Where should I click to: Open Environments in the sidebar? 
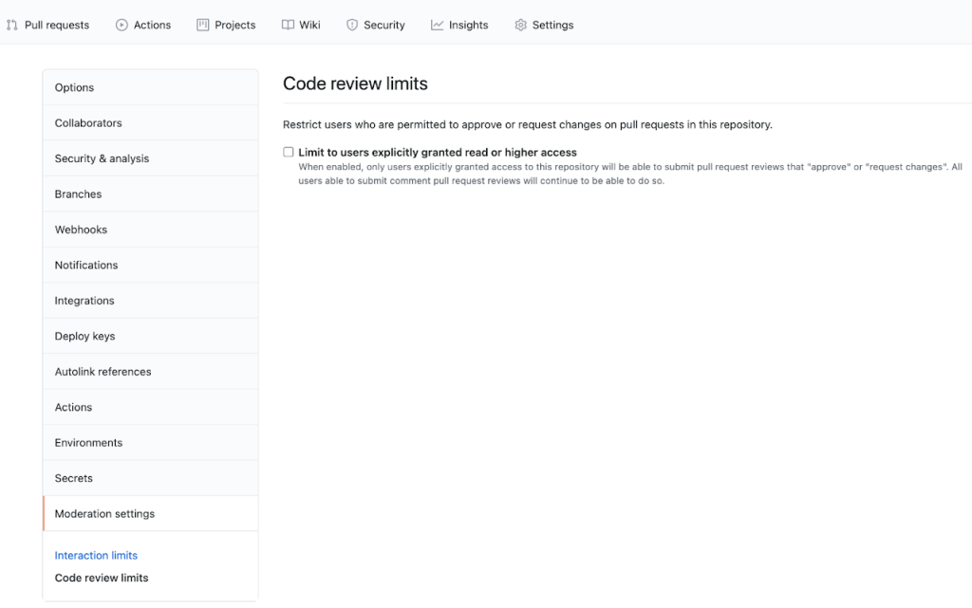[88, 442]
